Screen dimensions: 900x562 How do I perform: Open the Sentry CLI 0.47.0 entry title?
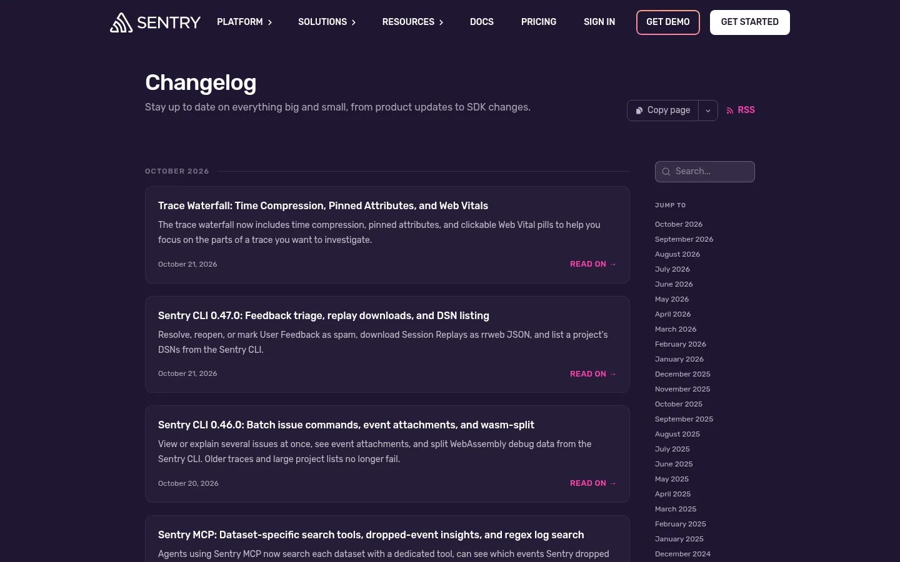[324, 315]
